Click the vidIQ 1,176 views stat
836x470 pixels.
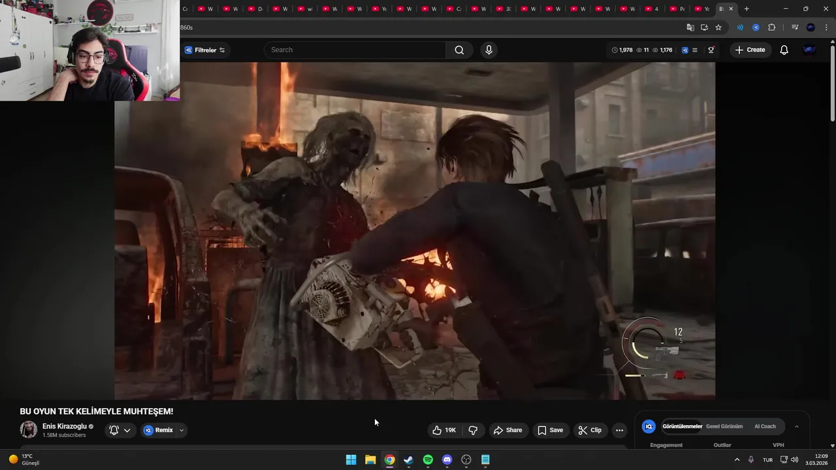662,50
